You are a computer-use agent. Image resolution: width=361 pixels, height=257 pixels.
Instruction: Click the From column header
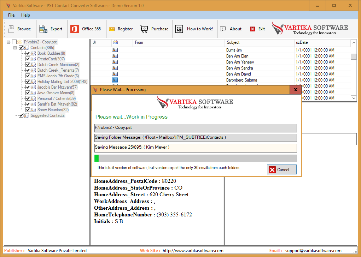[x=179, y=42]
